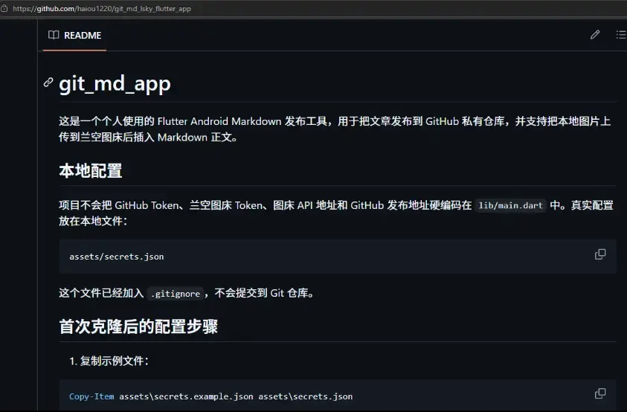Click the README tab
Image resolution: width=627 pixels, height=412 pixels.
tap(74, 35)
